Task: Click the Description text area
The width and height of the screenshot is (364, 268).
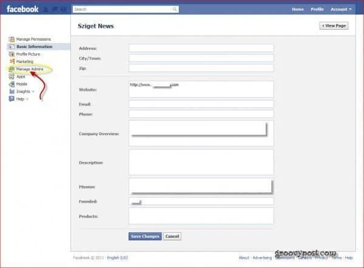Action: tap(201, 162)
